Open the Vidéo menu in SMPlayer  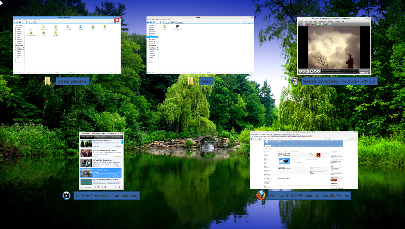[310, 21]
